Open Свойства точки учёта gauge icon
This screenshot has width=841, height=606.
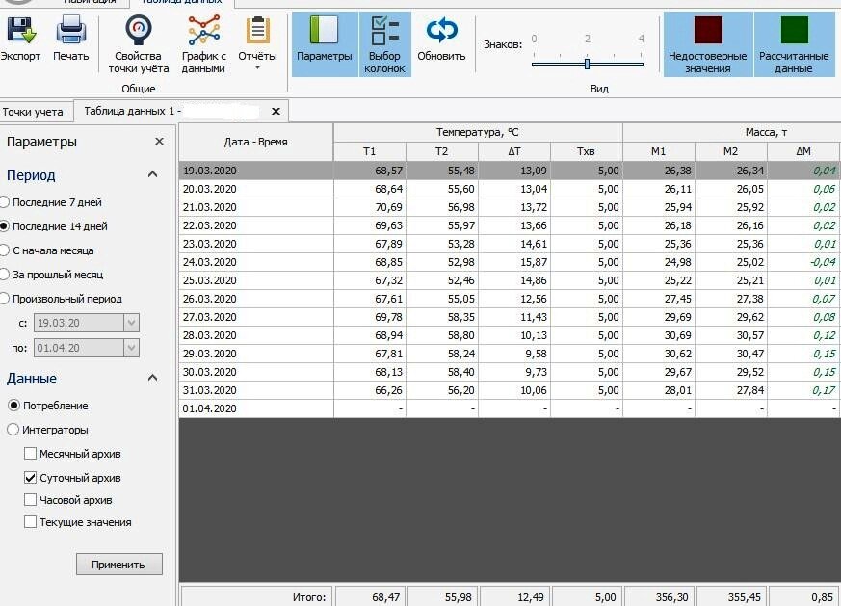139,30
